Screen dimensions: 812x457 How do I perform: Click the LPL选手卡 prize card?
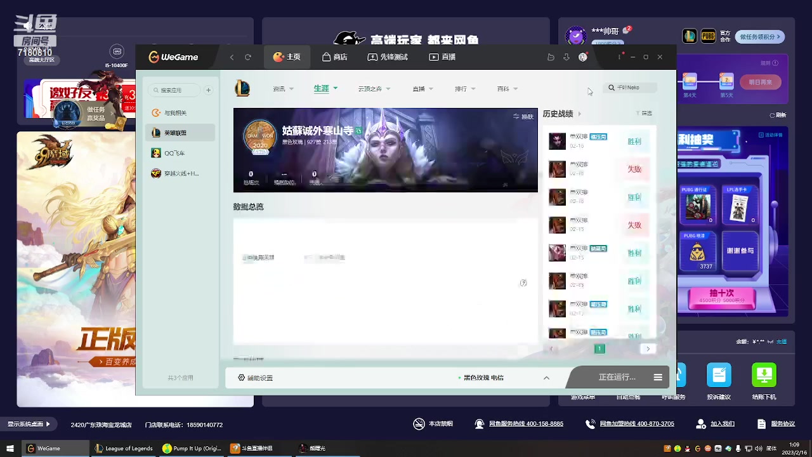coord(738,204)
